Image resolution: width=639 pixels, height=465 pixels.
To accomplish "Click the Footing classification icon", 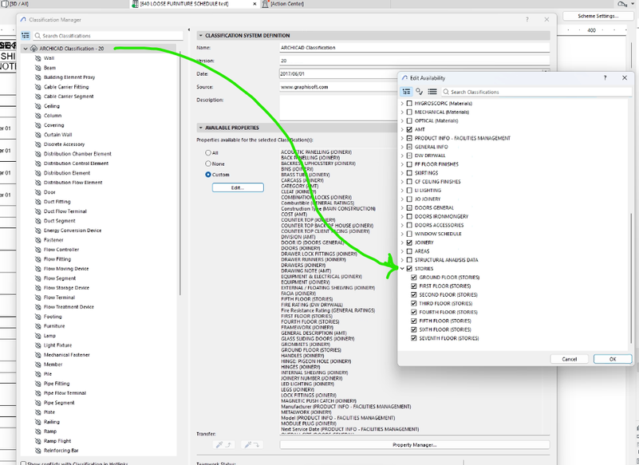I will coord(38,317).
